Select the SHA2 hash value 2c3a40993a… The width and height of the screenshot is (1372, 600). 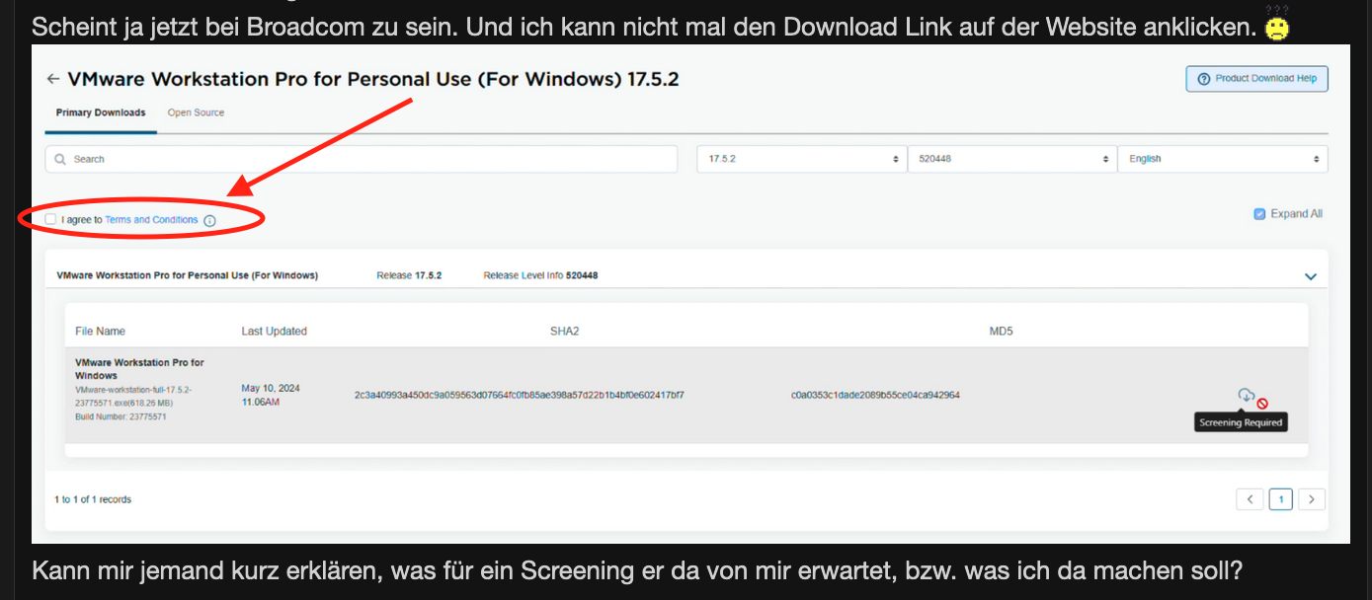click(x=520, y=396)
